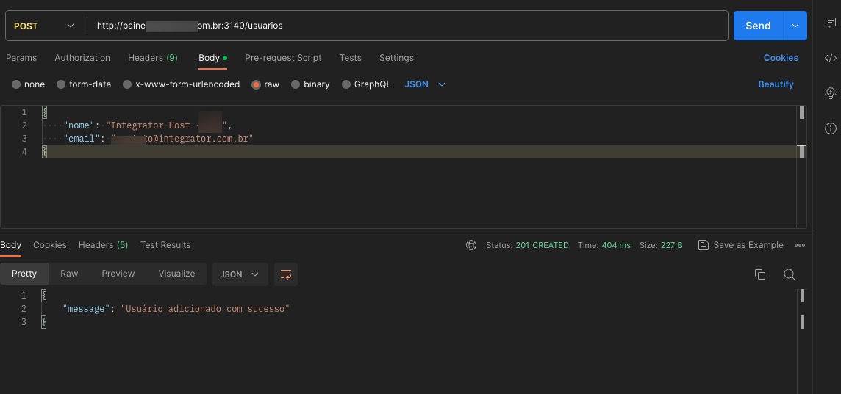The width and height of the screenshot is (841, 394).
Task: Switch to the Authorization tab
Action: (x=82, y=58)
